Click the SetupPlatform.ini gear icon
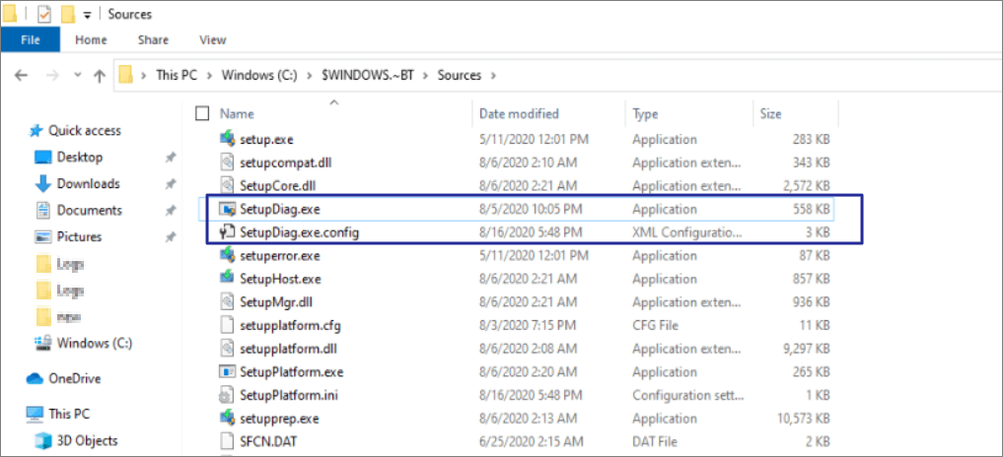1003x457 pixels. (228, 395)
